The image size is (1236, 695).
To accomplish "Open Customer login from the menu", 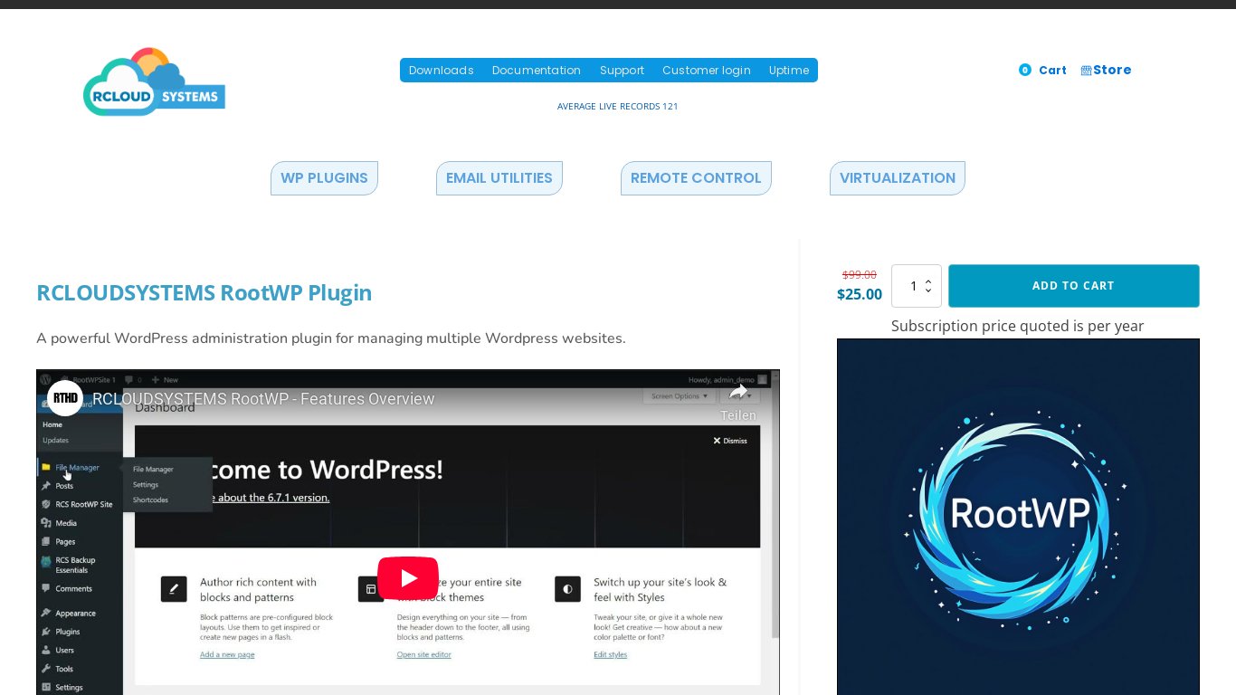I will pyautogui.click(x=707, y=71).
